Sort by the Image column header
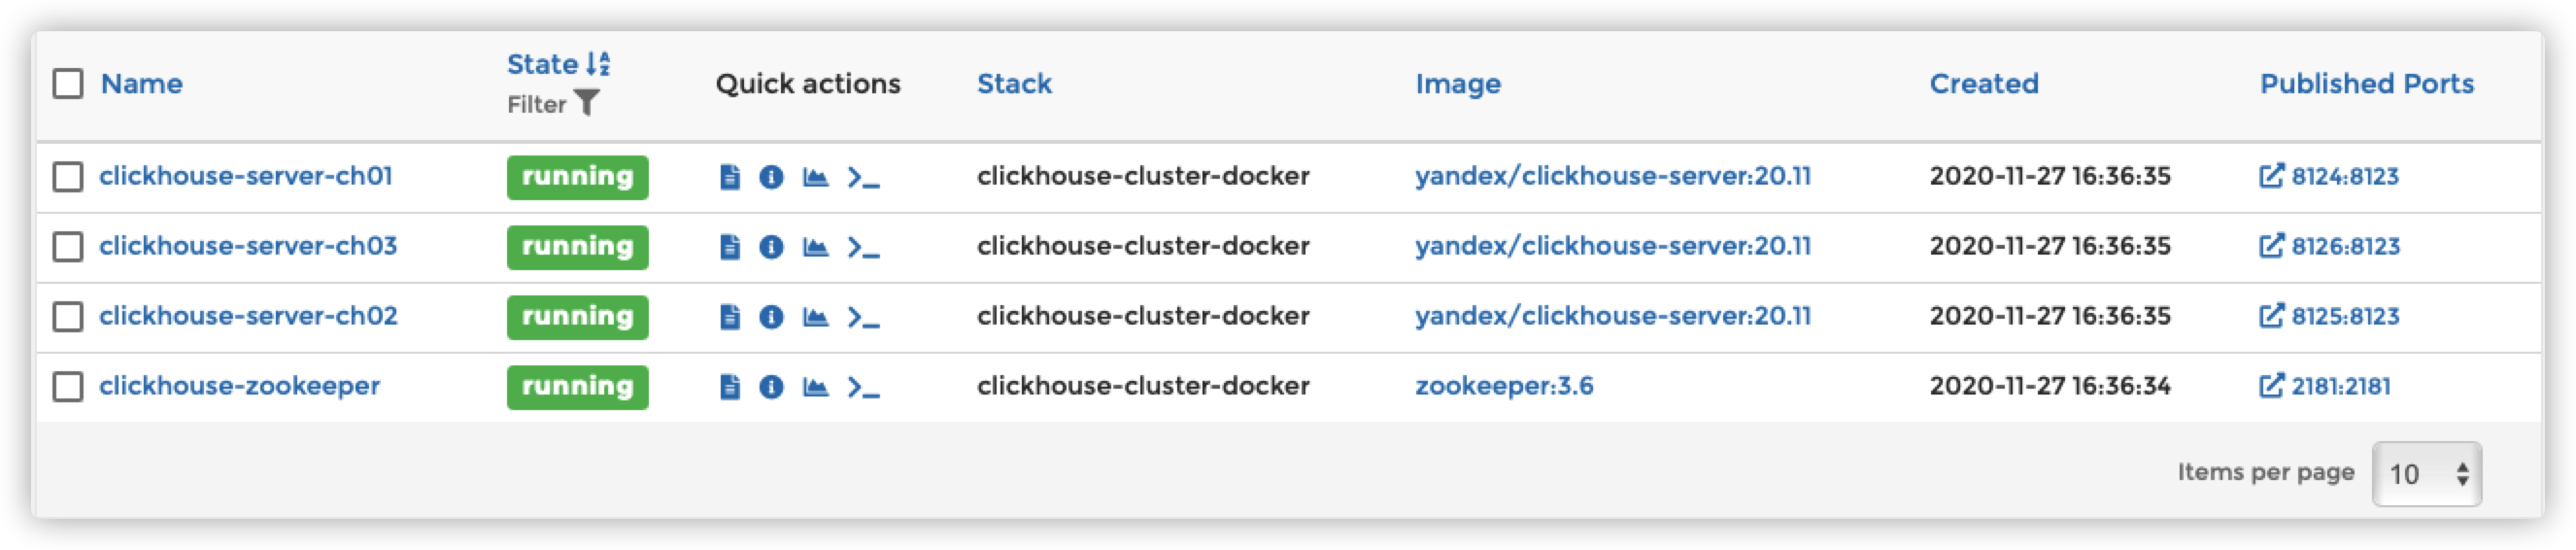The height and width of the screenshot is (550, 2576). (x=1458, y=84)
